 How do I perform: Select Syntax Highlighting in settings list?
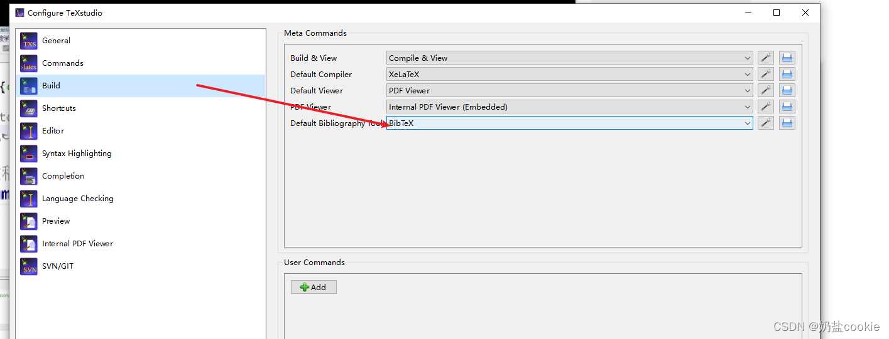pos(141,154)
